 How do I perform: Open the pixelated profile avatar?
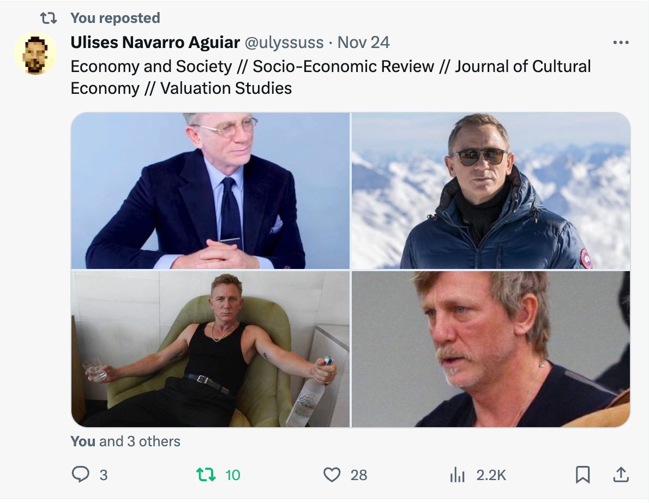coord(35,53)
